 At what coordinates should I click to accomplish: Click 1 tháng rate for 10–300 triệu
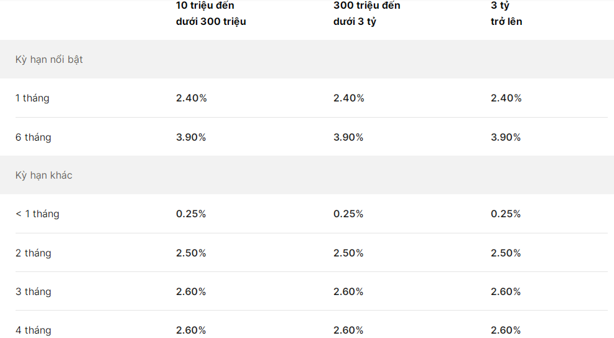[191, 98]
